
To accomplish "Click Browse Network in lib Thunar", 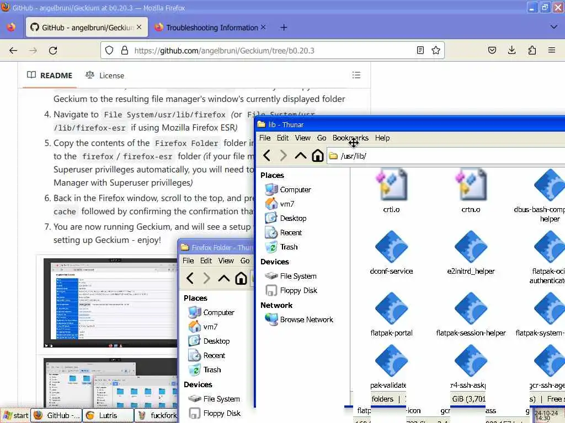I will (299, 319).
